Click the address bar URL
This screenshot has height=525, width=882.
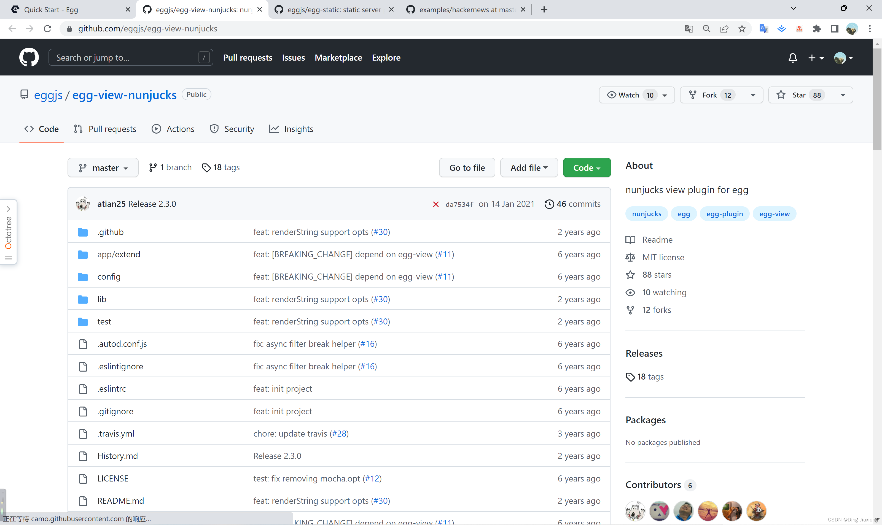[x=147, y=29]
